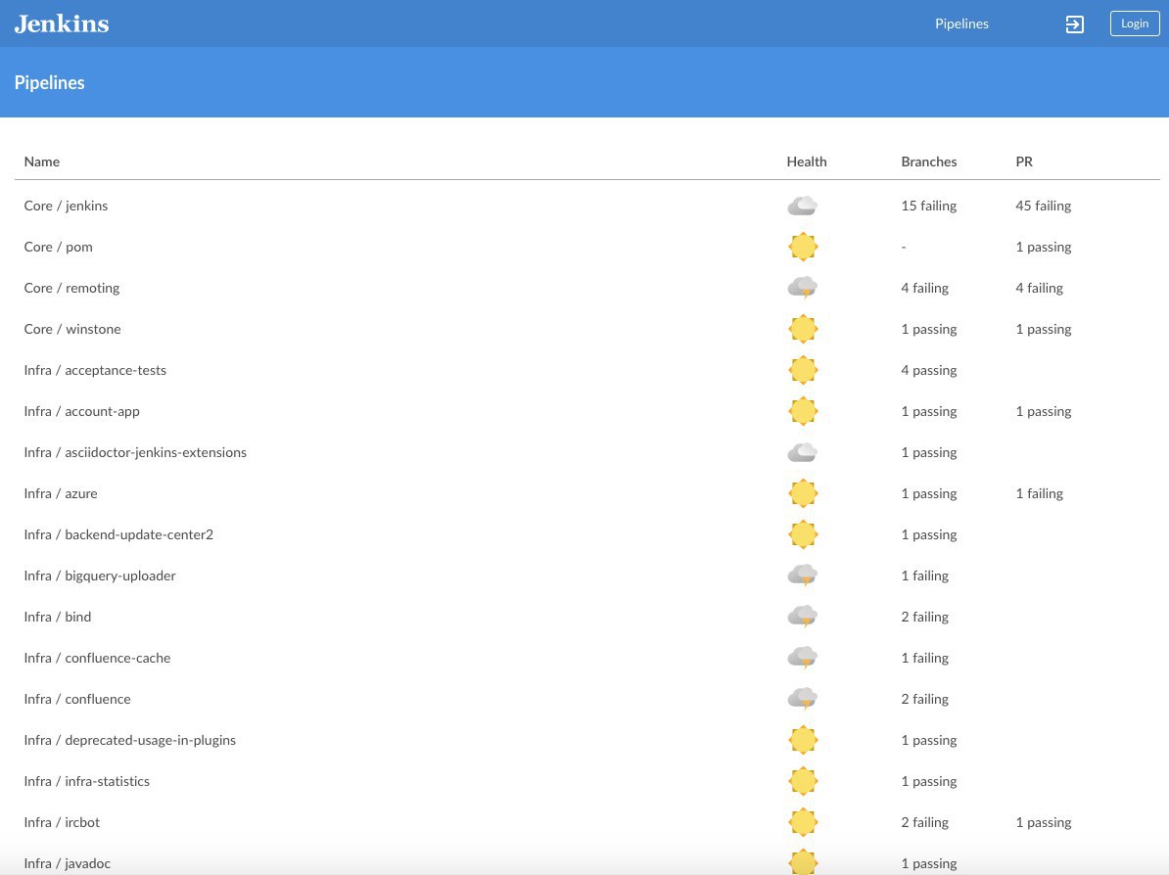Click sunny health icon for deprecated-usage-in-plugins

click(803, 740)
